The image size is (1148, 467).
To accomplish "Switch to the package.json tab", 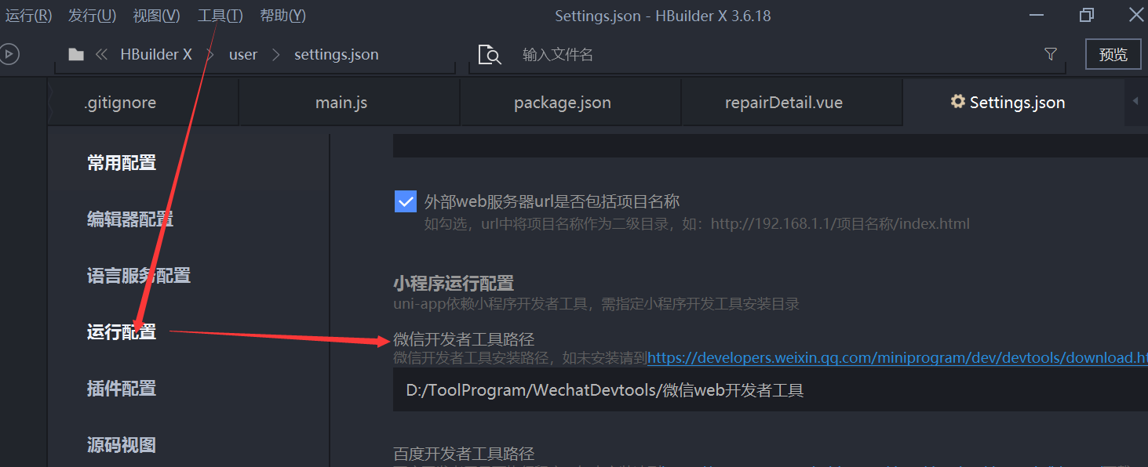I will [x=563, y=103].
